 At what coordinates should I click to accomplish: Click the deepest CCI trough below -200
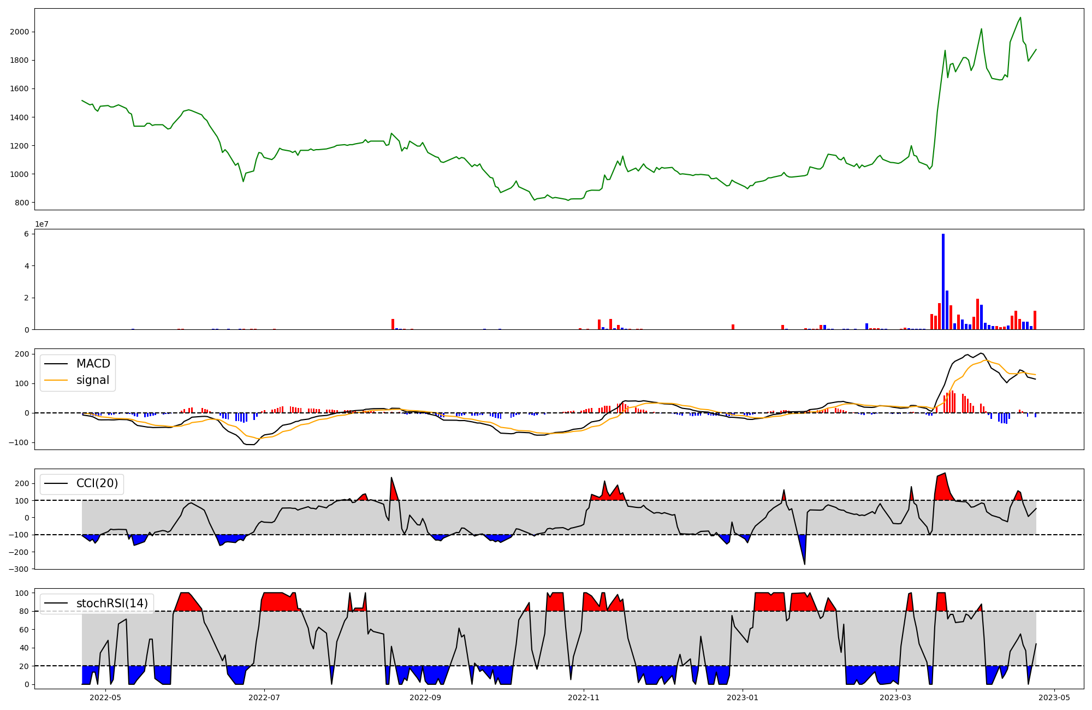tap(804, 563)
